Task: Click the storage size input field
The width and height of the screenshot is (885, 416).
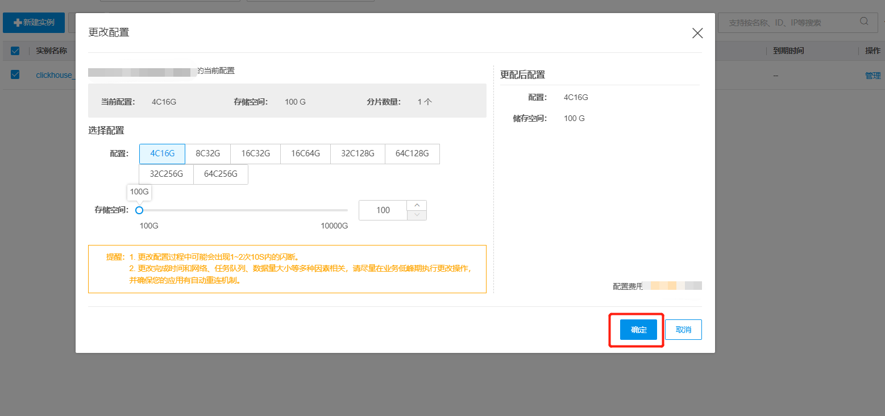Action: pyautogui.click(x=383, y=210)
